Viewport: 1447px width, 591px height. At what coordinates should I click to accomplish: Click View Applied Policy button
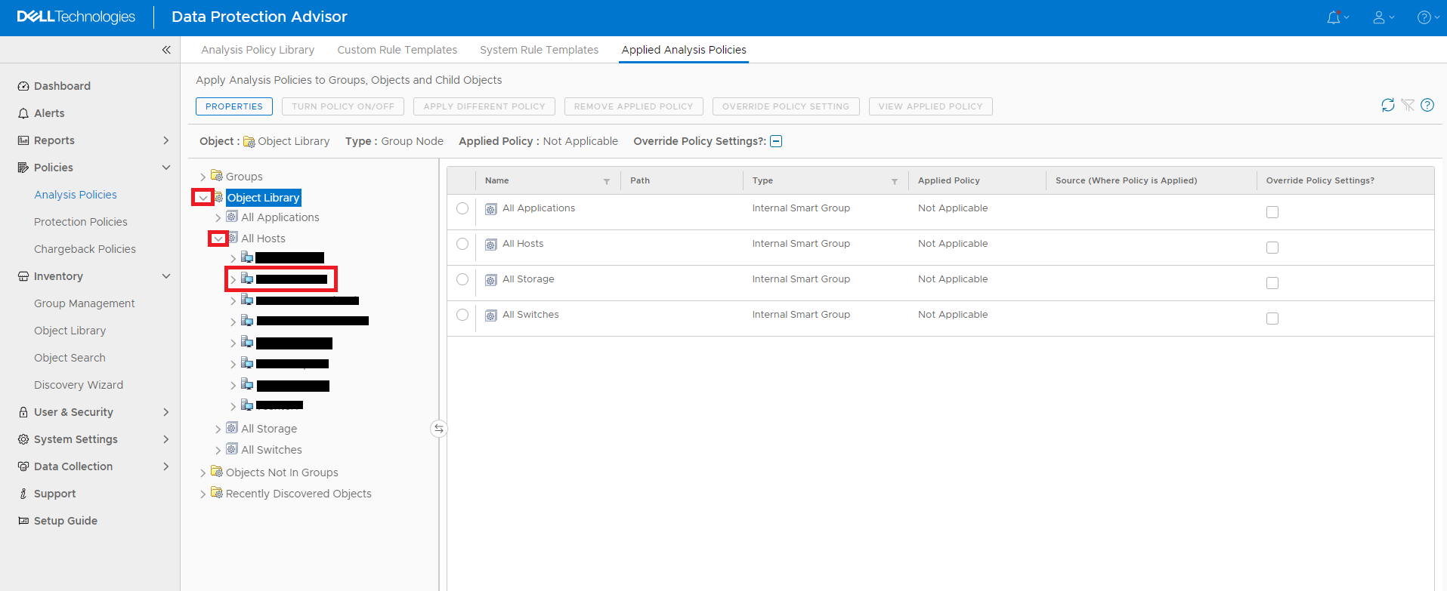[930, 106]
